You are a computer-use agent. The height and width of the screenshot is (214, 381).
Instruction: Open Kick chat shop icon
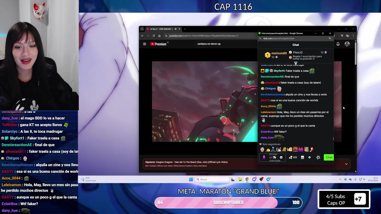pyautogui.click(x=302, y=158)
